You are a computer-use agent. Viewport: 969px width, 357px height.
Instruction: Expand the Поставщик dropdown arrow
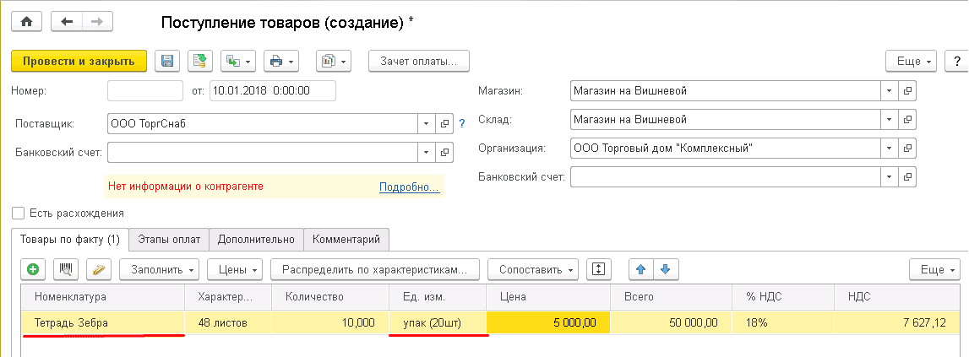pos(427,124)
